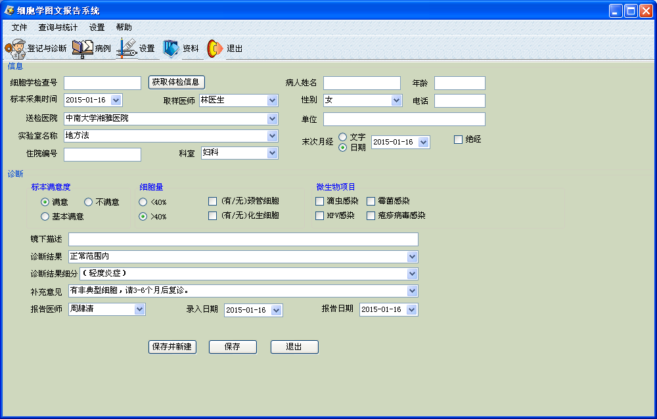657x419 pixels.
Task: Click the 保存 button
Action: (x=233, y=347)
